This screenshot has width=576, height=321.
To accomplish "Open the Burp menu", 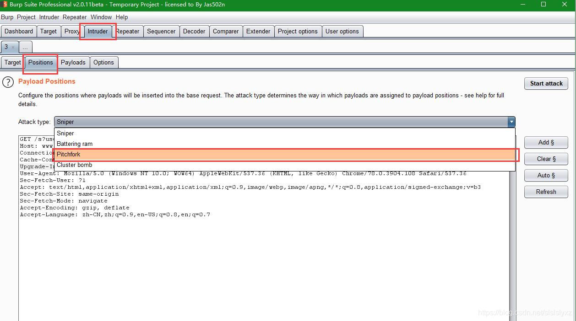I will pyautogui.click(x=7, y=17).
